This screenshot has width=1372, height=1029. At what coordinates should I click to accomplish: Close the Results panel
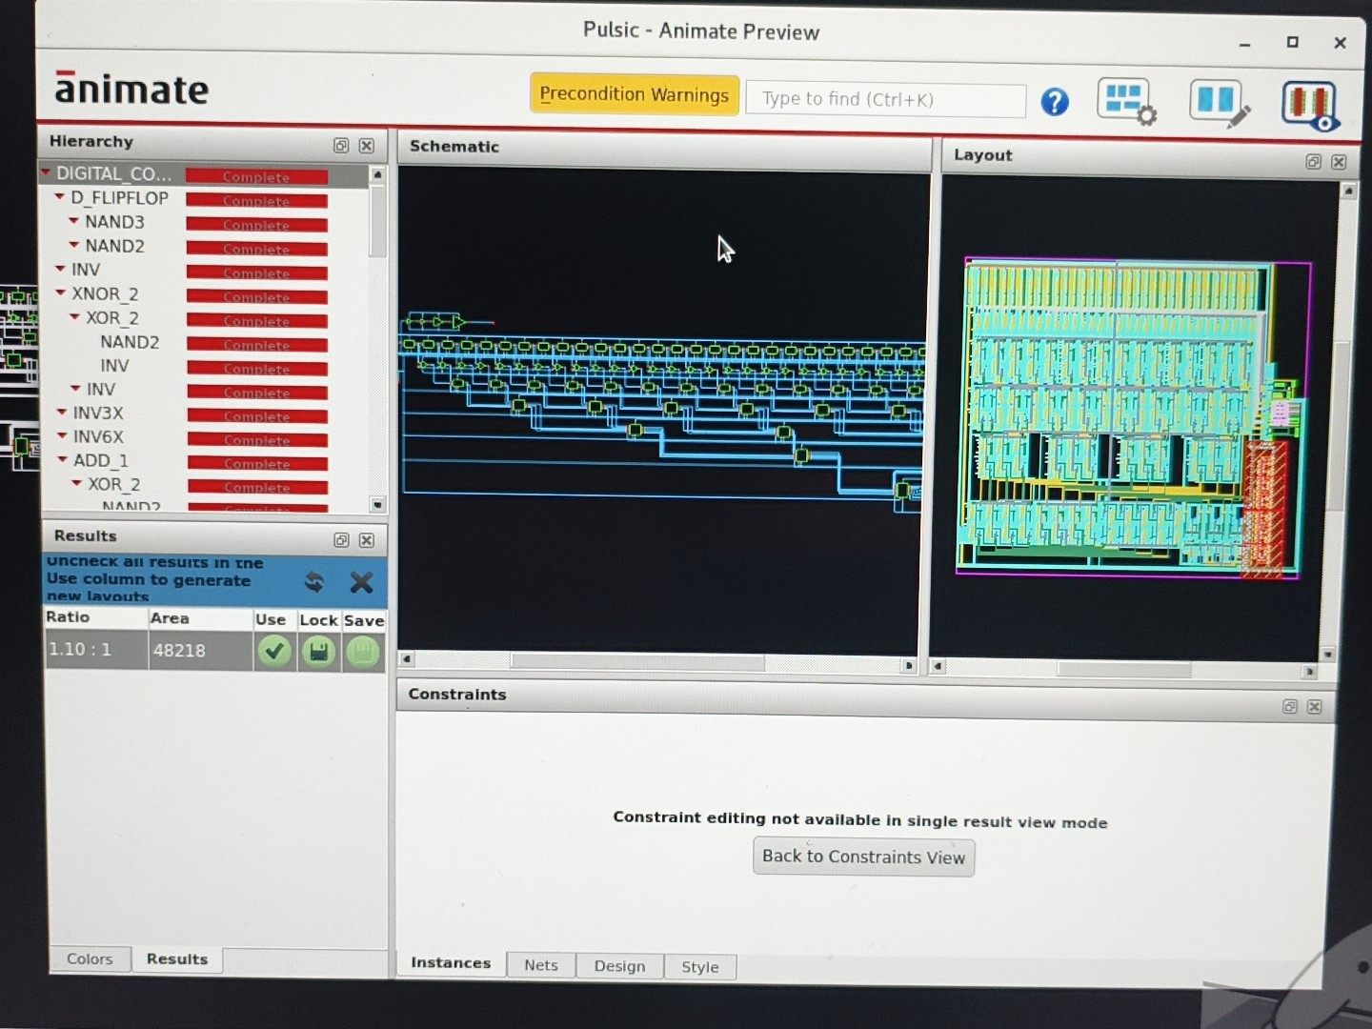[367, 540]
